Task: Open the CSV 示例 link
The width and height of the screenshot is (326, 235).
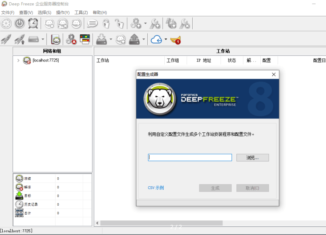Action: (x=156, y=188)
